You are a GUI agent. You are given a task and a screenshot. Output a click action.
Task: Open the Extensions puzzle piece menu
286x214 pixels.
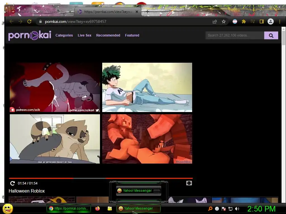(x=244, y=22)
